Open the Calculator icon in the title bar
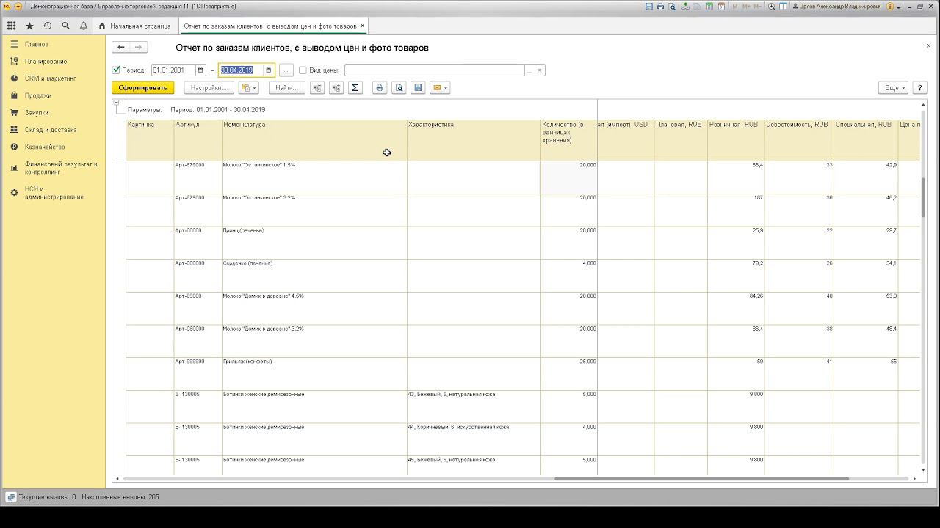The height and width of the screenshot is (528, 940). click(710, 7)
